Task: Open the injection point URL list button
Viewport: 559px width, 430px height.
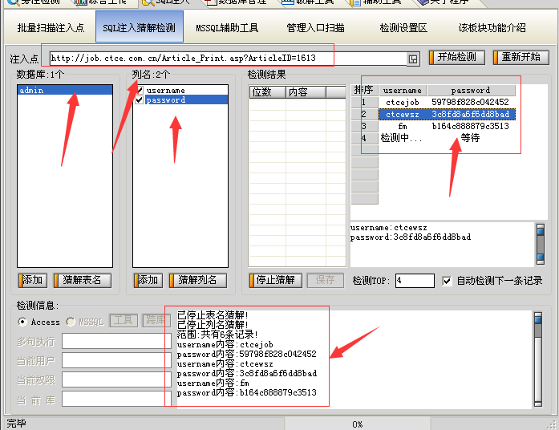Action: [413, 59]
